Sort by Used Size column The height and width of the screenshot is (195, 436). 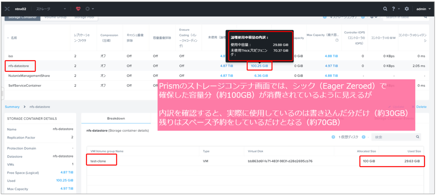click(414, 151)
